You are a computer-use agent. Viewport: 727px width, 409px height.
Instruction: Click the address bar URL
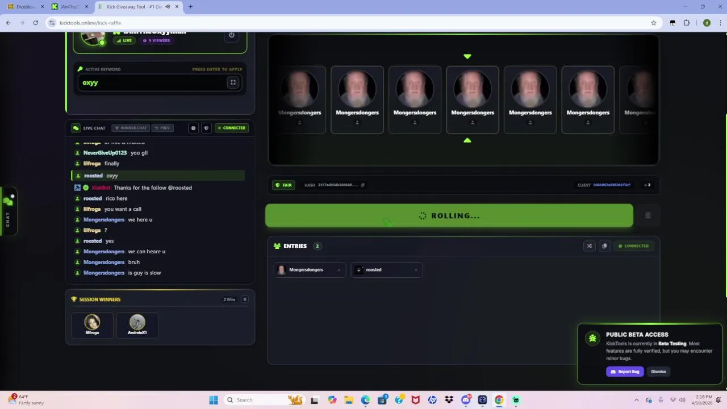[90, 23]
